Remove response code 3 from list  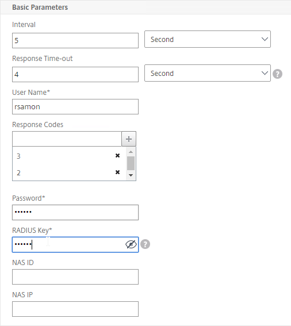point(117,155)
